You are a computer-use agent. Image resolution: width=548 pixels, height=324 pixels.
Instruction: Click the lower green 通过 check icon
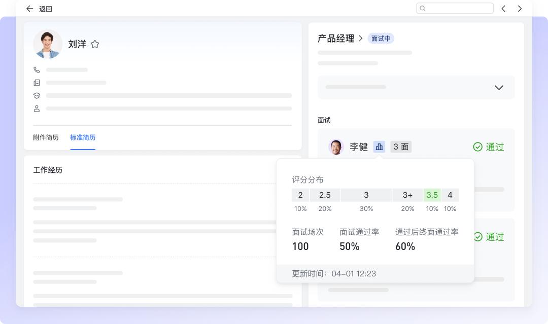477,237
